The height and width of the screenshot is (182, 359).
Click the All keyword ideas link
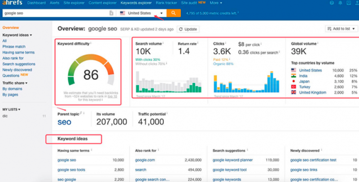[4, 41]
